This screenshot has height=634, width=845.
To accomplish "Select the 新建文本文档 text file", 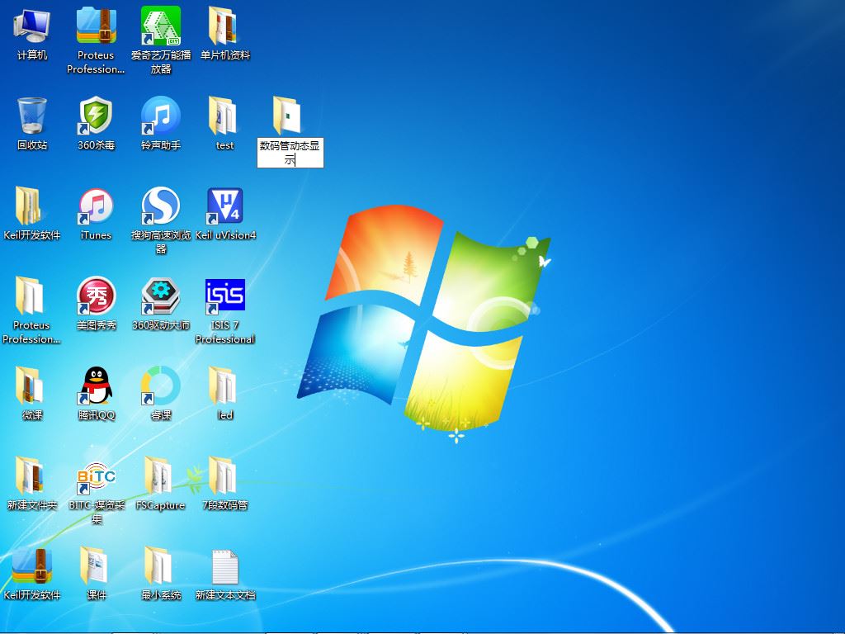I will [x=224, y=566].
